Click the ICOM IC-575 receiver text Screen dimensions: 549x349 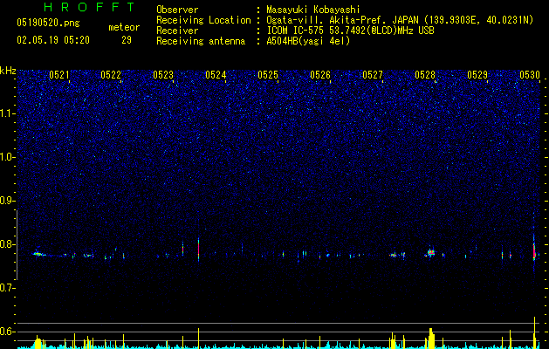350,31
